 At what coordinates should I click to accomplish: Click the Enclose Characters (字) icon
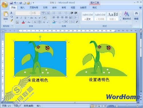pyautogui.click(x=39, y=22)
